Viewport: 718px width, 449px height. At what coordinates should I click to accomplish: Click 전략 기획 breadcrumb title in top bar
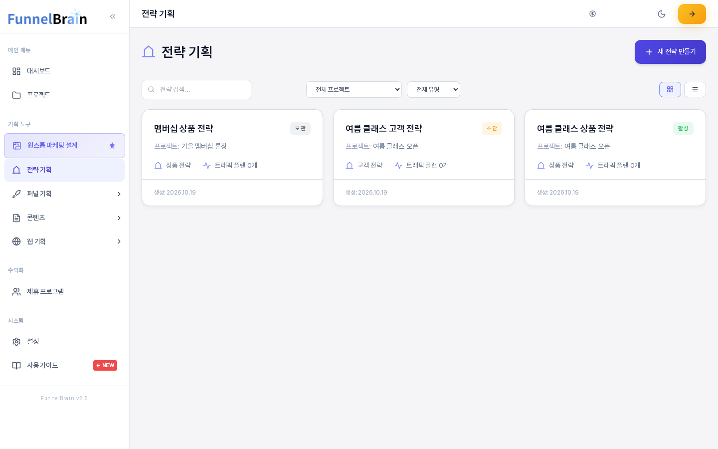click(x=158, y=14)
